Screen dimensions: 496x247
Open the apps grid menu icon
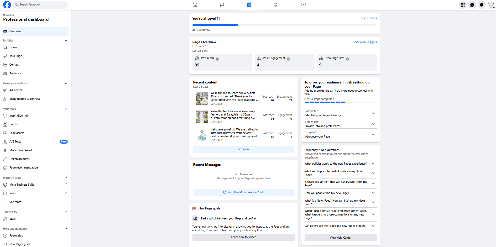[463, 5]
